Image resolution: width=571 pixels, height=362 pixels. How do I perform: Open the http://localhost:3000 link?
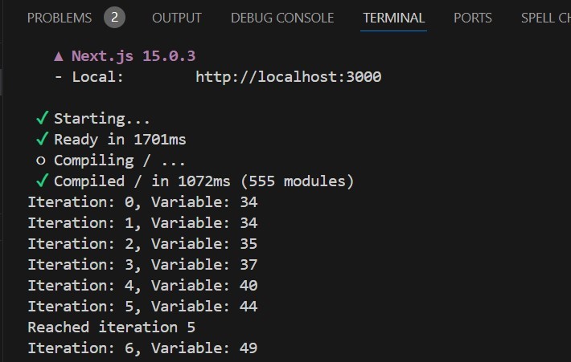pyautogui.click(x=288, y=77)
